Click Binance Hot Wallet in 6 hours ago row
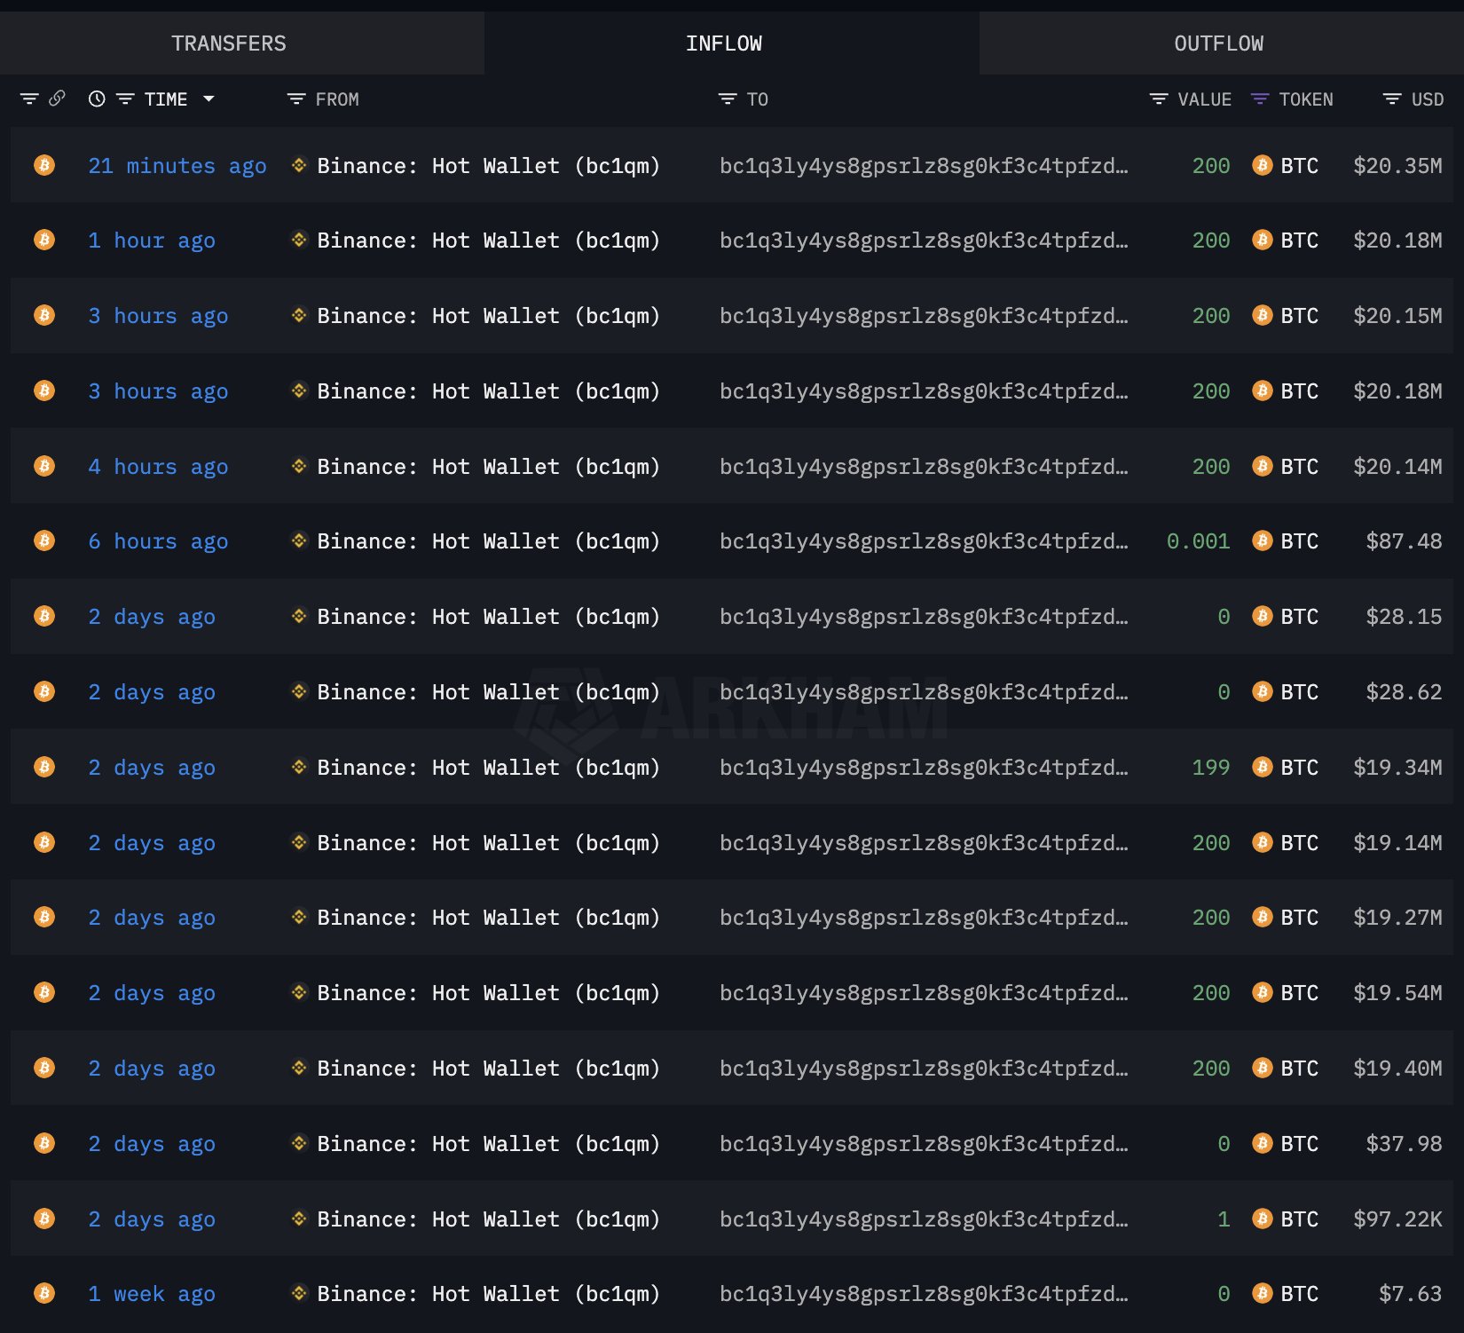The image size is (1464, 1333). [488, 541]
